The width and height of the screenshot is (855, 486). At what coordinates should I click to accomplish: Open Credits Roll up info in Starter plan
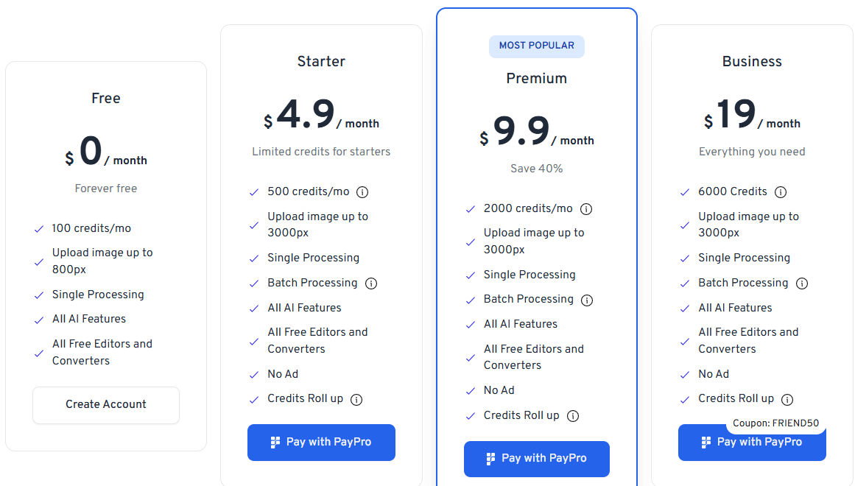(x=356, y=399)
